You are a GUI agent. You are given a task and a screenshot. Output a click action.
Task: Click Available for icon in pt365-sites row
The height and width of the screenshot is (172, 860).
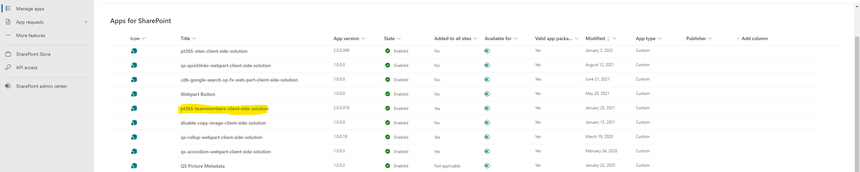point(487,51)
